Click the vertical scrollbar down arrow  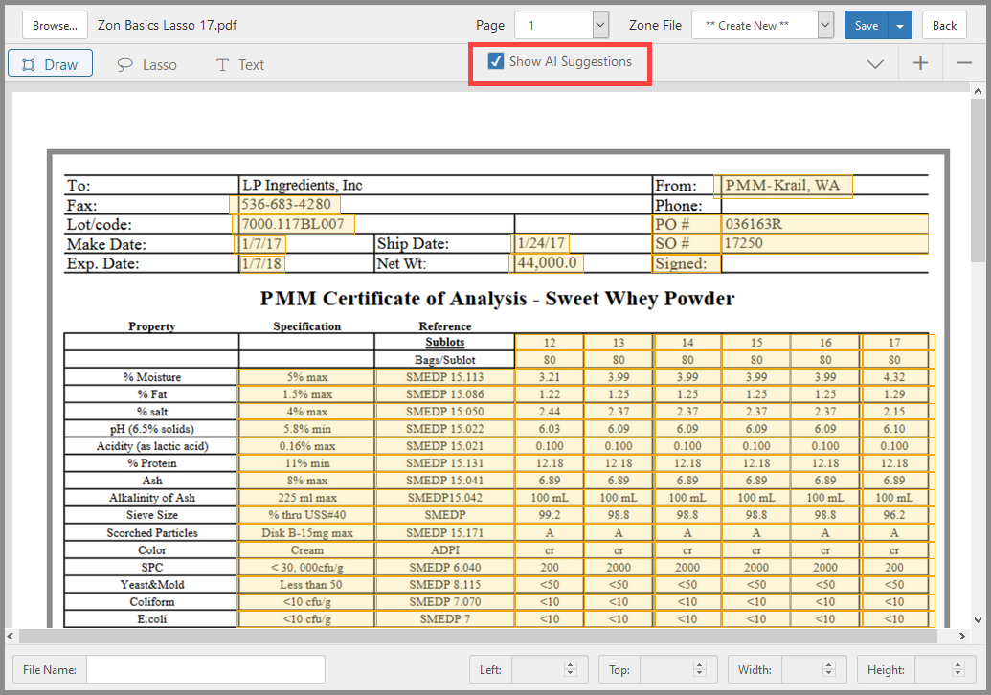(x=978, y=620)
